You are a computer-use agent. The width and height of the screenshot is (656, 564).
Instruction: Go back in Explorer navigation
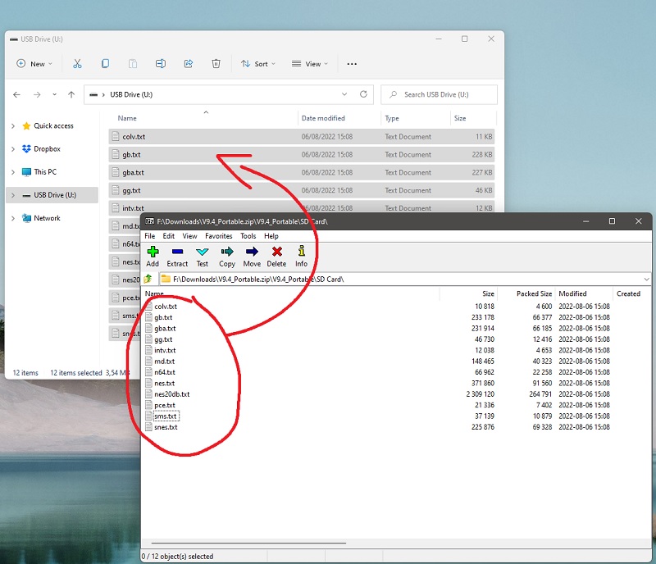16,94
